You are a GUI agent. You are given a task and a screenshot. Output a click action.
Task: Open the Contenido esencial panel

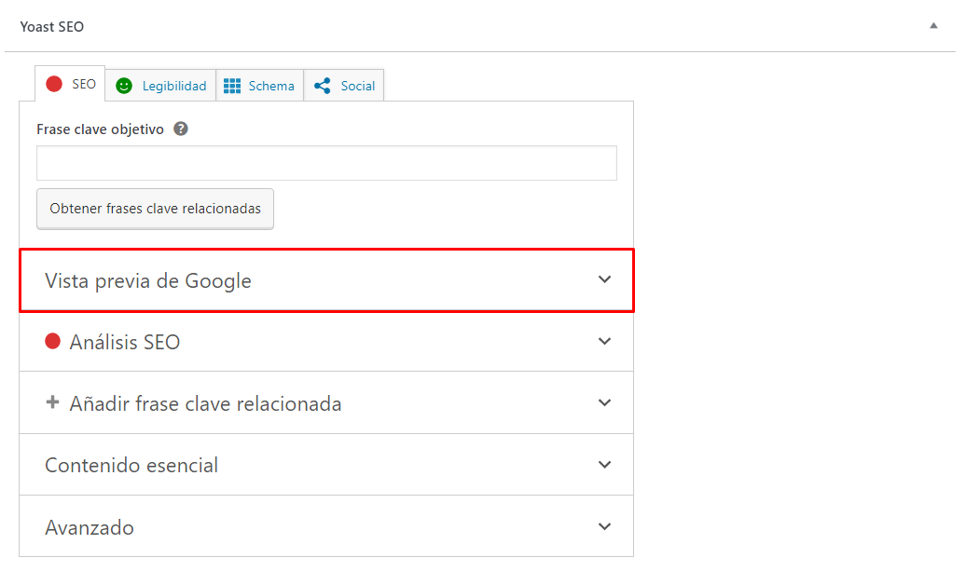tap(326, 464)
